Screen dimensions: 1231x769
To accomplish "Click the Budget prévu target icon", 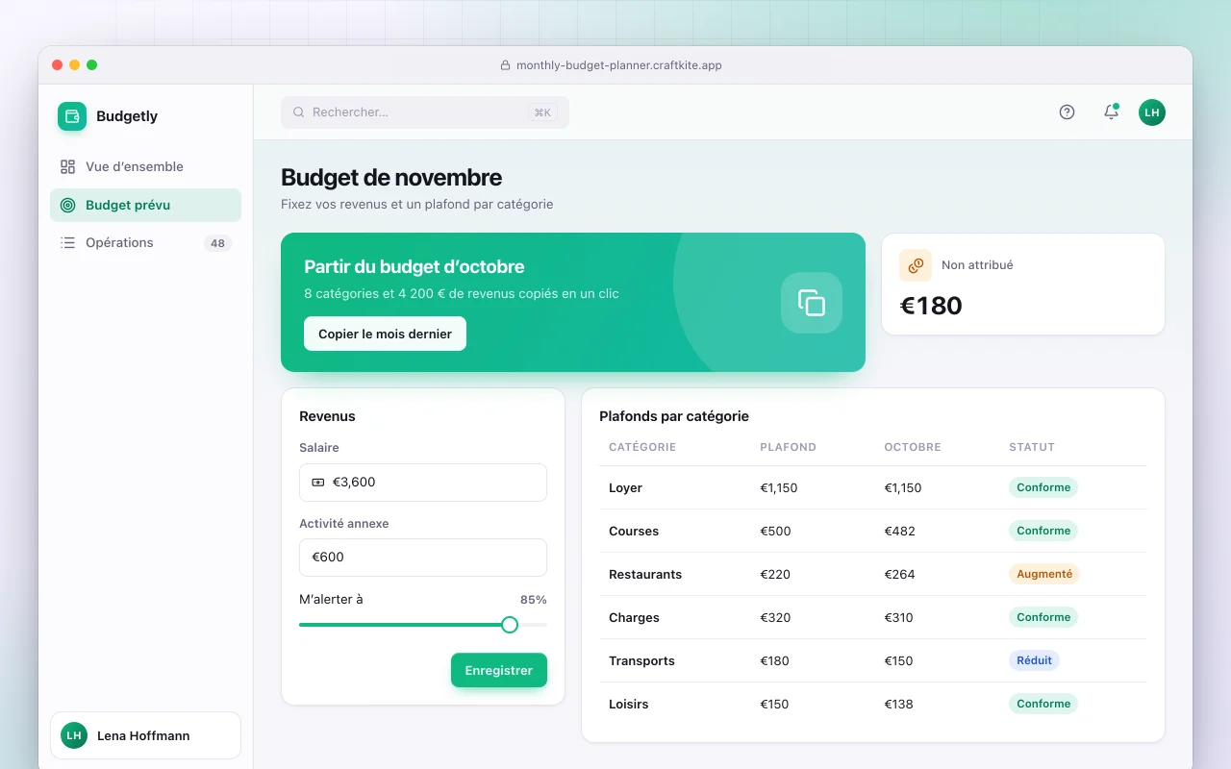I will (67, 205).
